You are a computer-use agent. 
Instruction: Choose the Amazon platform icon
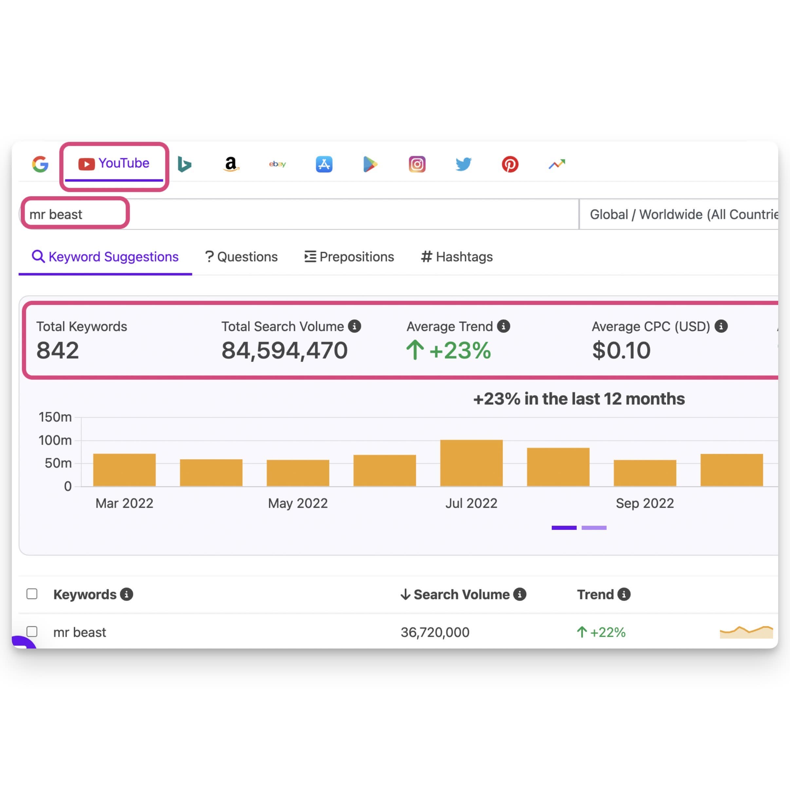231,164
